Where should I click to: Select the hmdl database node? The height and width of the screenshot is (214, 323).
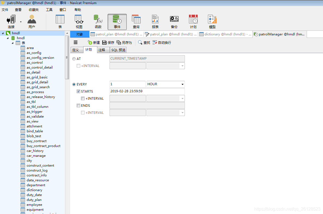pos(21,38)
